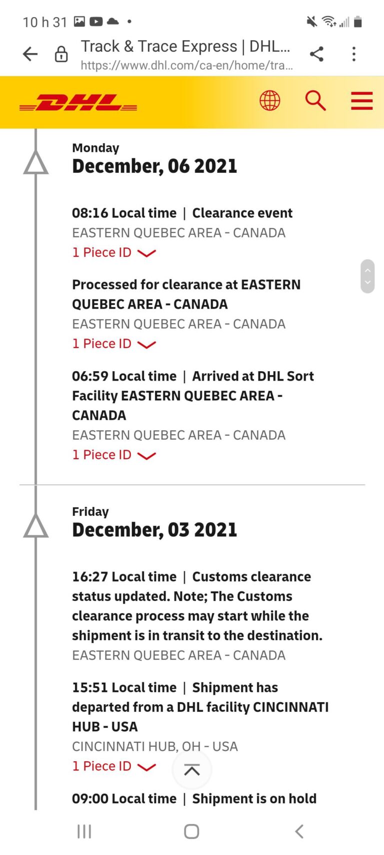Open the globe language selector
Screen dimensions: 384x855
269,101
